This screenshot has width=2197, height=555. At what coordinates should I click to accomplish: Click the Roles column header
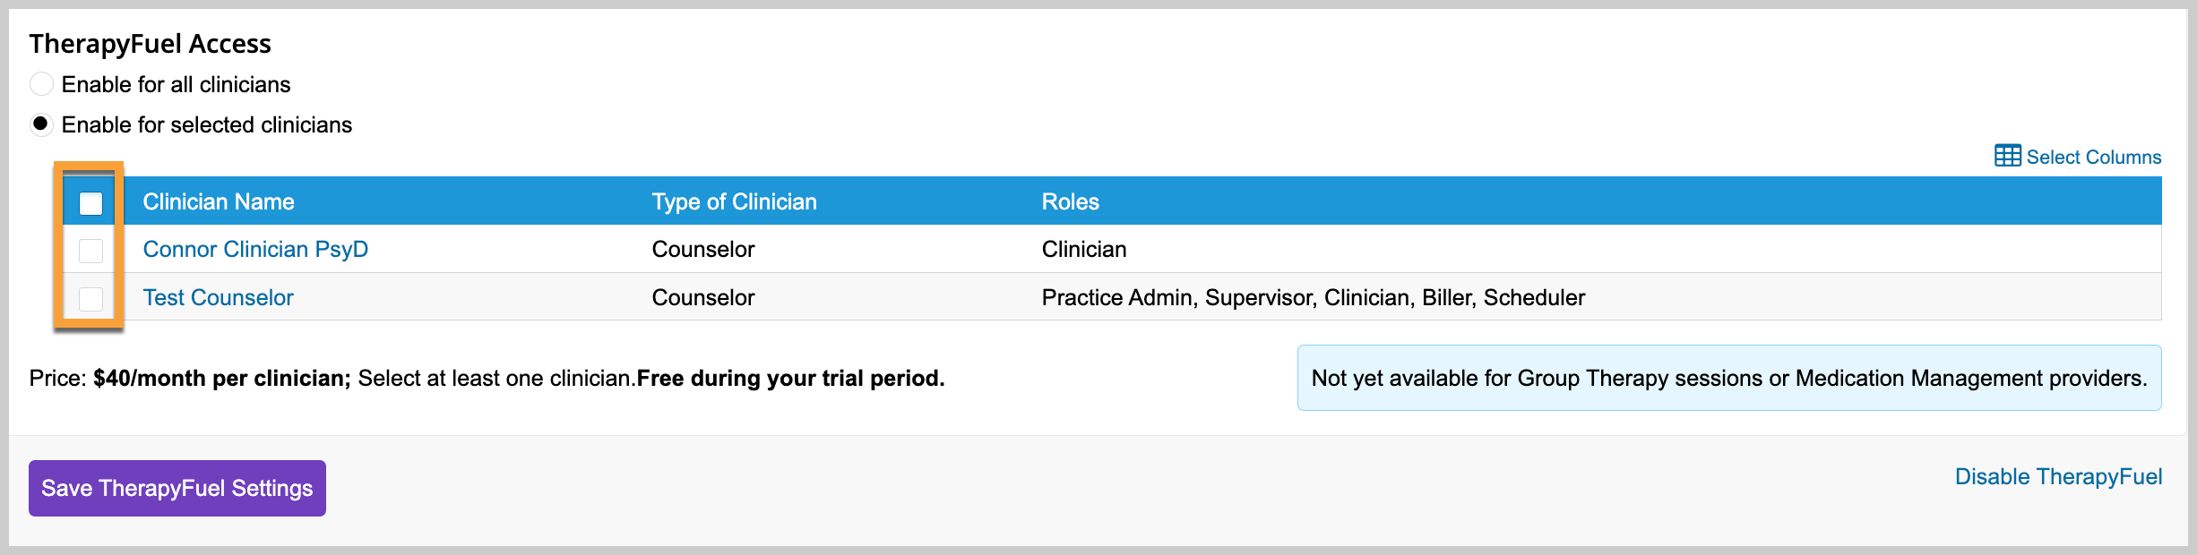click(1070, 201)
